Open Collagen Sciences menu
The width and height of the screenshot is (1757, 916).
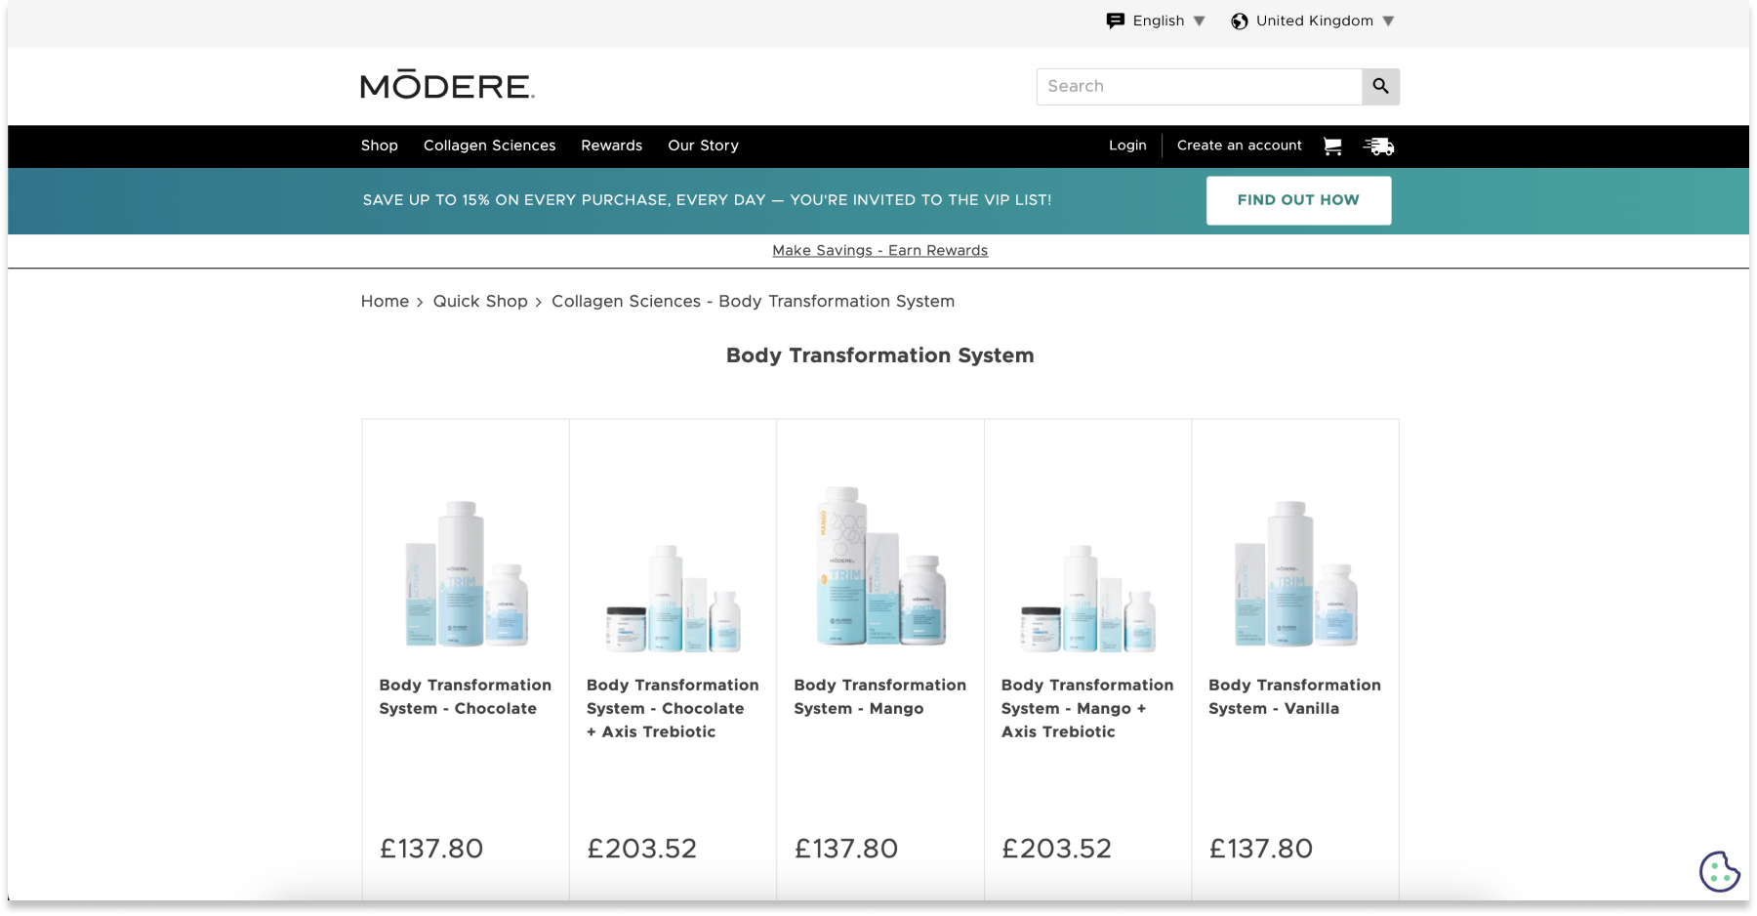point(490,146)
